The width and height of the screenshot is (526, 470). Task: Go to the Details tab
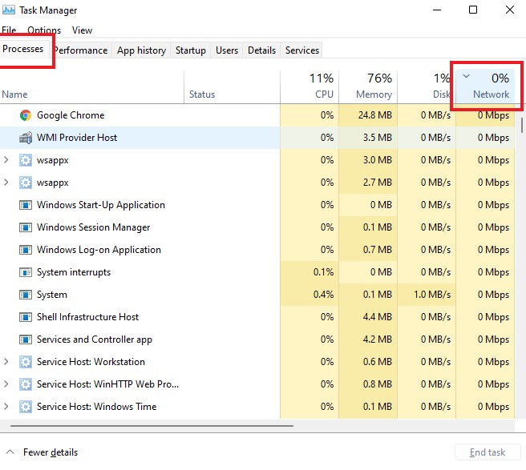coord(261,50)
